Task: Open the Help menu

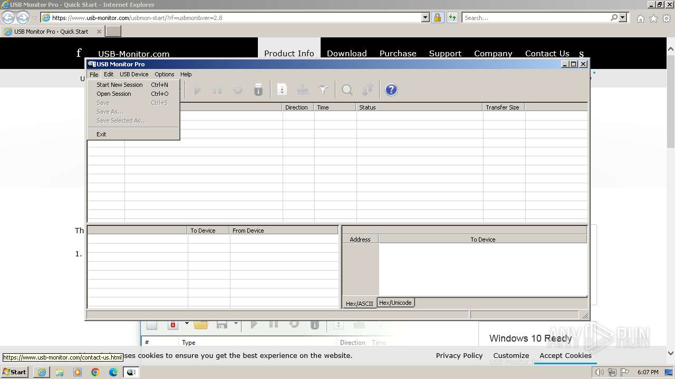Action: (x=186, y=74)
